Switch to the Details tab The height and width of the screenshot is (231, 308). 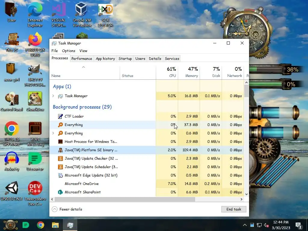pos(155,59)
